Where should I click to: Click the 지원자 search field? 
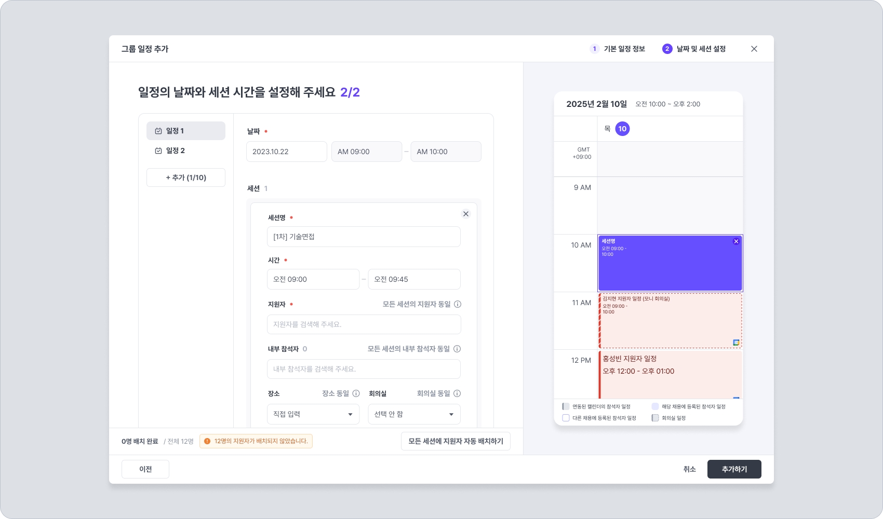364,324
